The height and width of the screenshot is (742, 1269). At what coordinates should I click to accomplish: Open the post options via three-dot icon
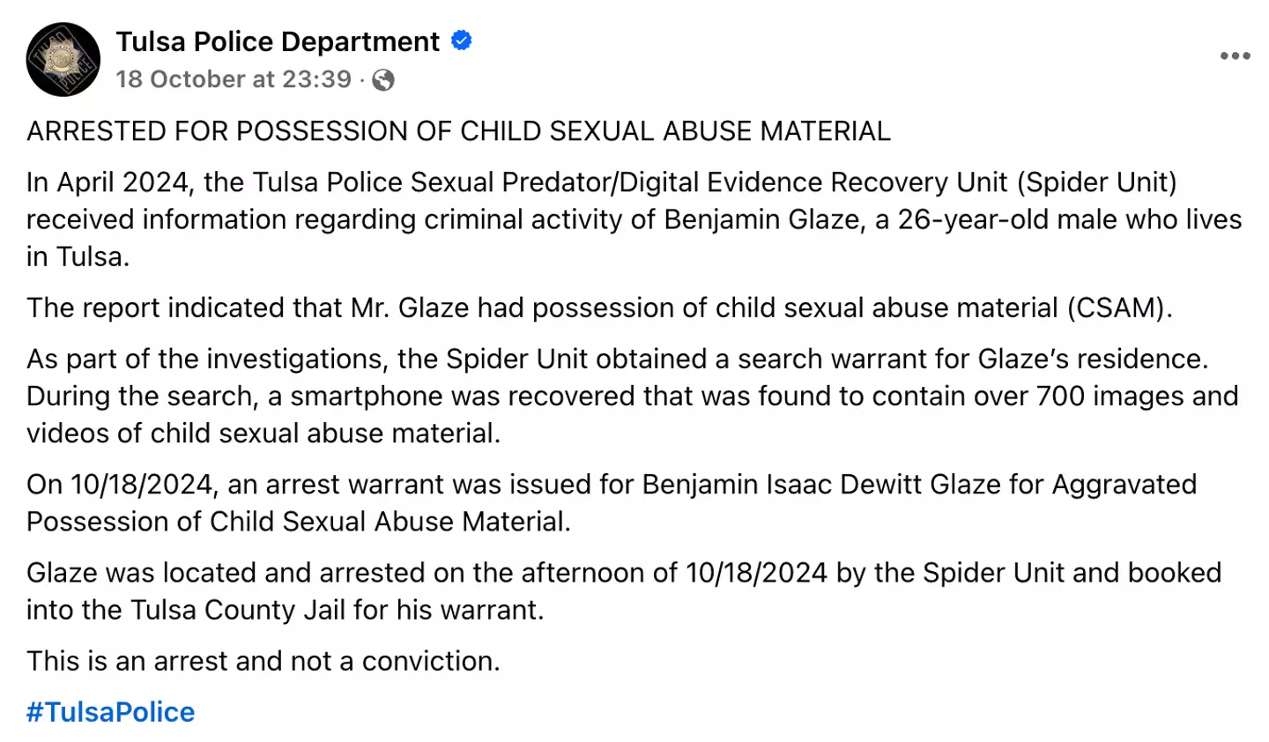(x=1236, y=56)
